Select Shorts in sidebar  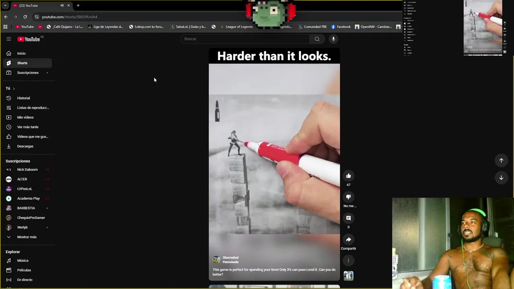point(27,63)
